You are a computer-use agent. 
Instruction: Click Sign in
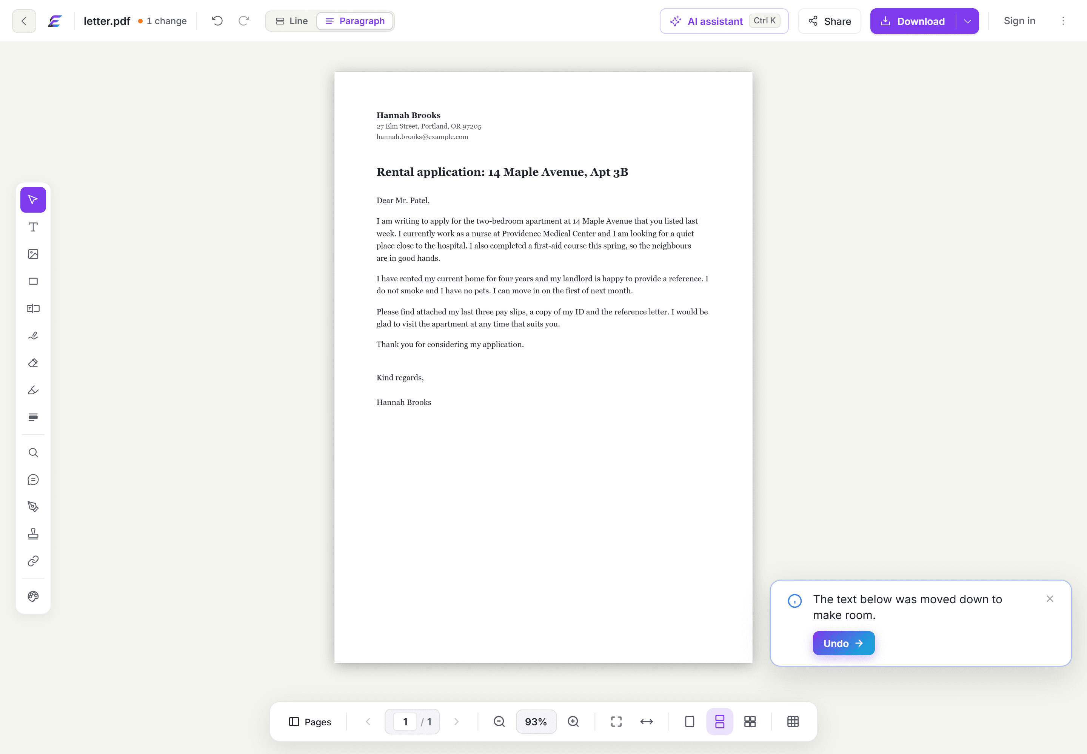click(1020, 21)
